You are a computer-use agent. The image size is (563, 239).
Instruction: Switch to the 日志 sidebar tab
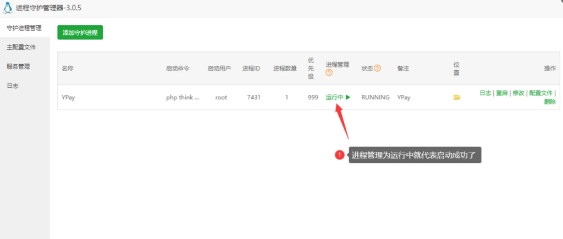[x=13, y=86]
